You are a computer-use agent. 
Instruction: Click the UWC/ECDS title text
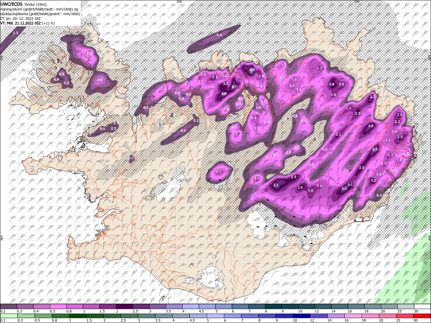[x=11, y=4]
